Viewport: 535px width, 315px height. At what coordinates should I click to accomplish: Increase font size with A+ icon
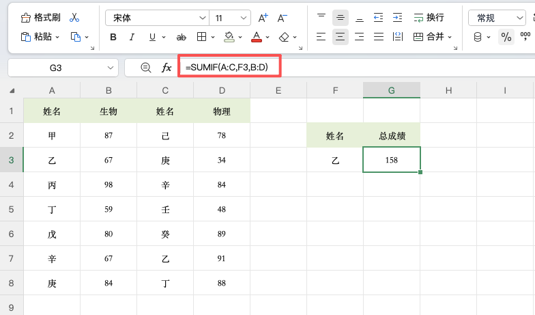pyautogui.click(x=263, y=18)
